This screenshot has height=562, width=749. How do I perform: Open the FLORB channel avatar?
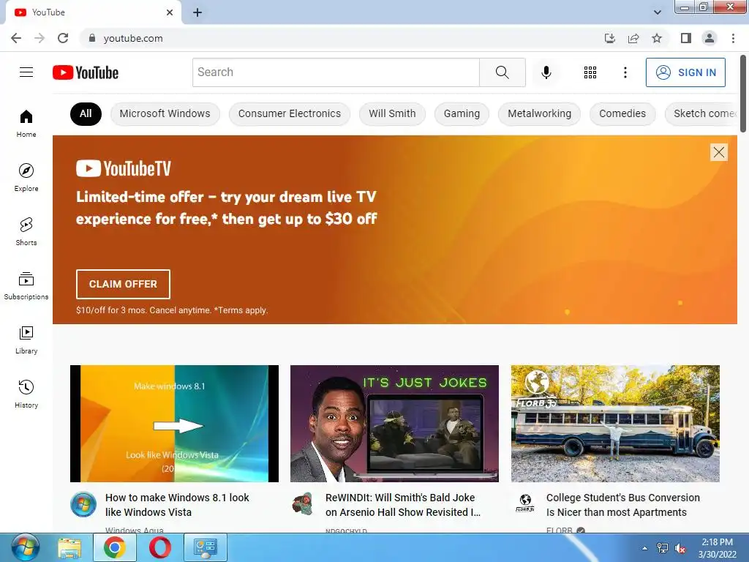pos(525,503)
